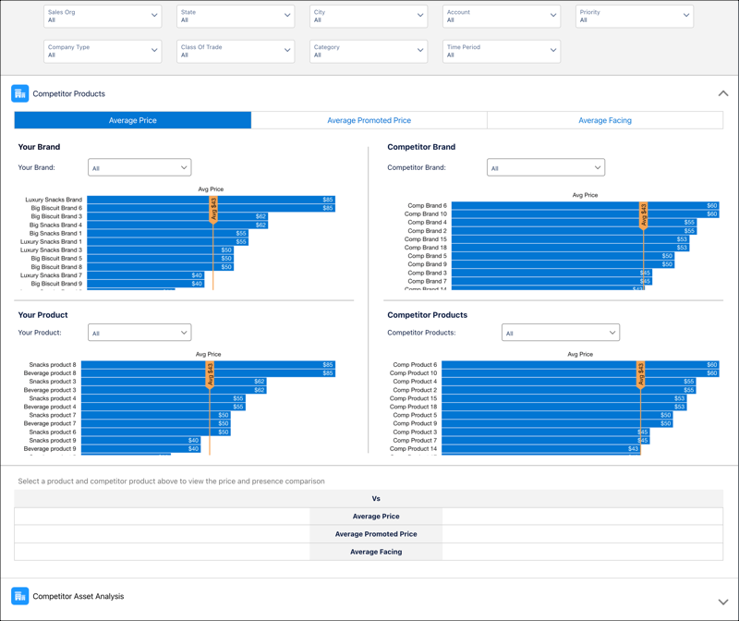Click the Snacks product 3 bar

(174, 382)
